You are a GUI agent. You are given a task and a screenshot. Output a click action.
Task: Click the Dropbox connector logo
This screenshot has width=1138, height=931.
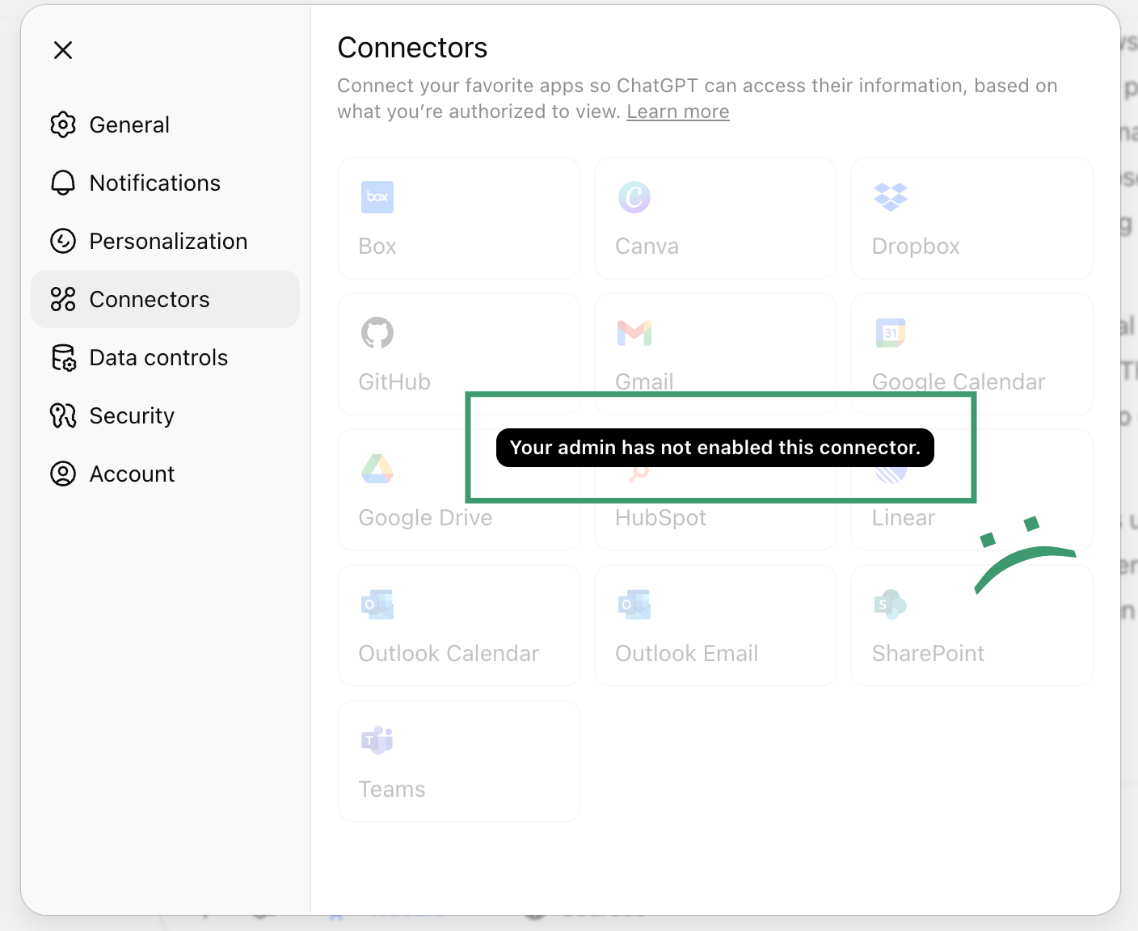(x=891, y=197)
